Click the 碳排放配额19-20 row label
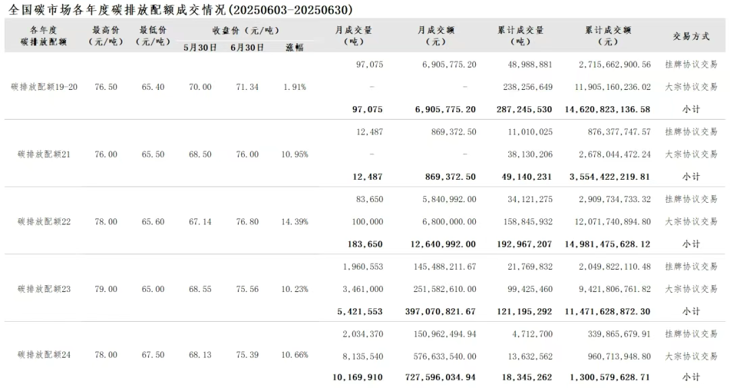This screenshot has width=730, height=388. [x=44, y=87]
